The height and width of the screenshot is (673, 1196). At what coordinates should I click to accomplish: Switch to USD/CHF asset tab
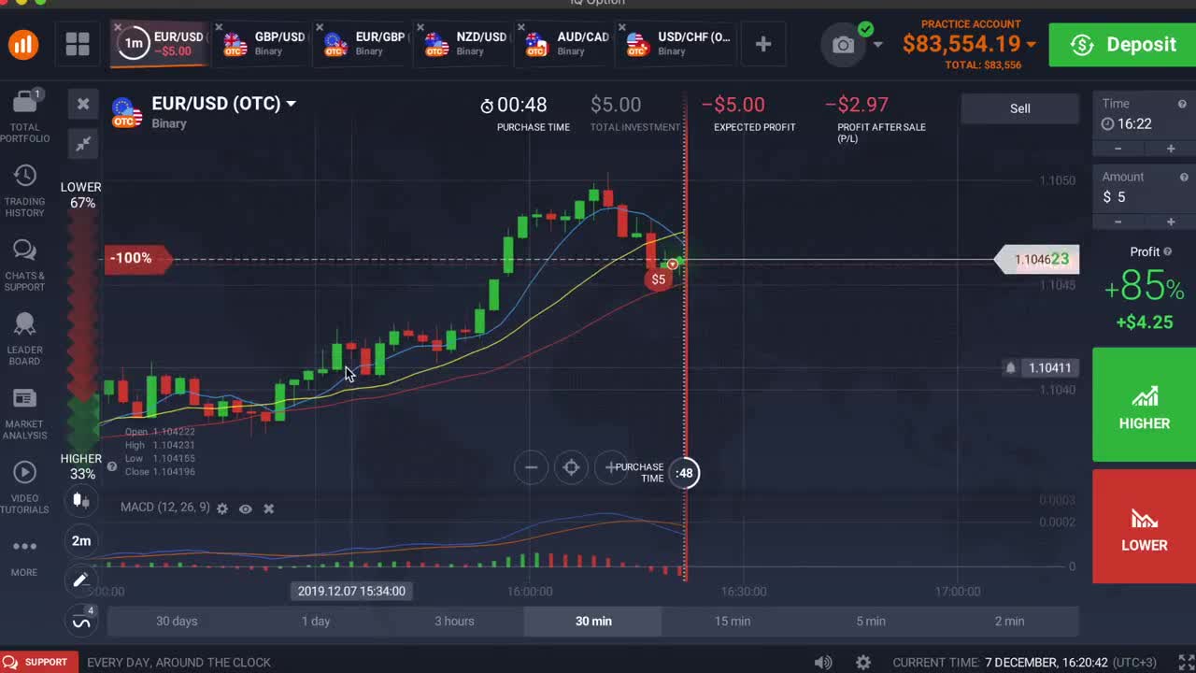pos(679,44)
